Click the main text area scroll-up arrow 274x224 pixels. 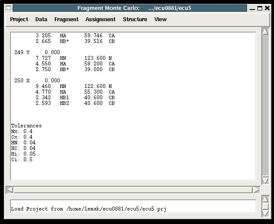265,32
